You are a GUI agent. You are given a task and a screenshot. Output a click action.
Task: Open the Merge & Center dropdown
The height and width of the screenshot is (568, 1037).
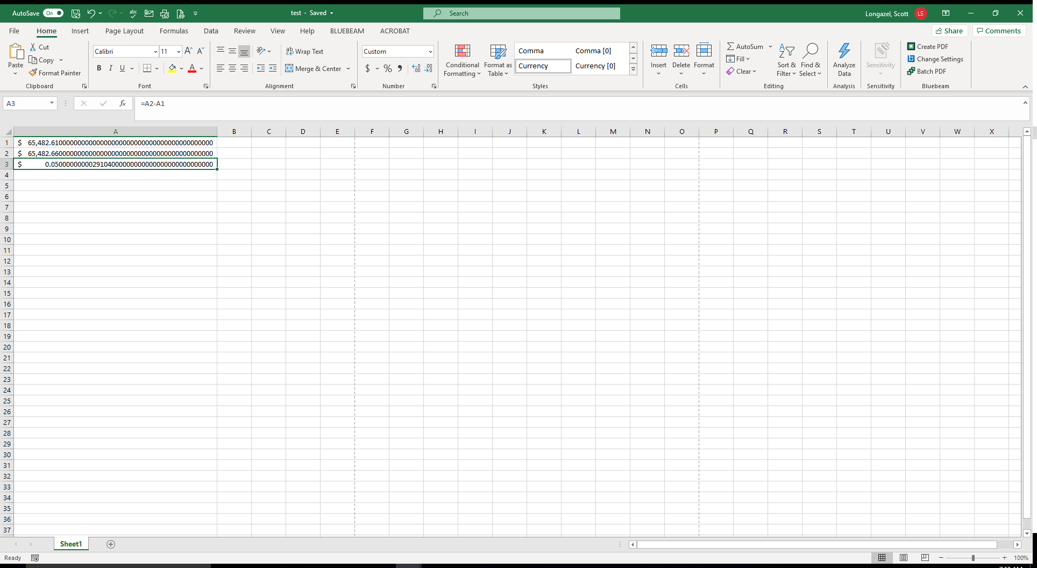tap(349, 68)
